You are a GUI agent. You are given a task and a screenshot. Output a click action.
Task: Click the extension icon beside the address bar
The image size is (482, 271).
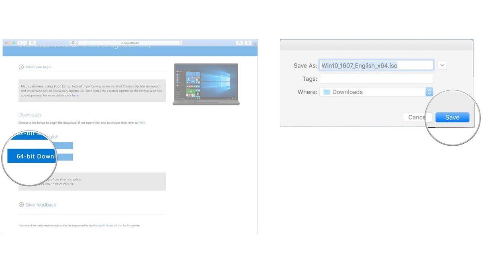(73, 43)
